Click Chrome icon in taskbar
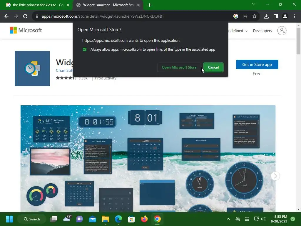This screenshot has width=301, height=226. 157,219
